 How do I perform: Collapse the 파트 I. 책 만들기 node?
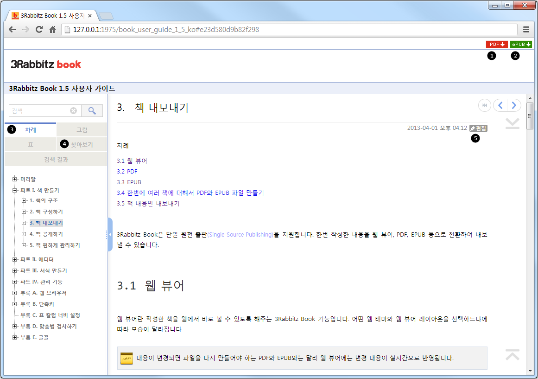pyautogui.click(x=14, y=190)
